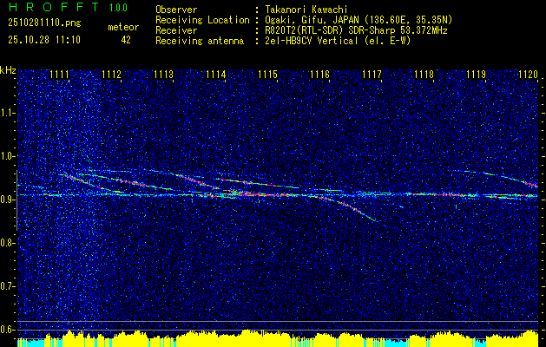Click the meteor label
This screenshot has height=347, width=546.
123,27
